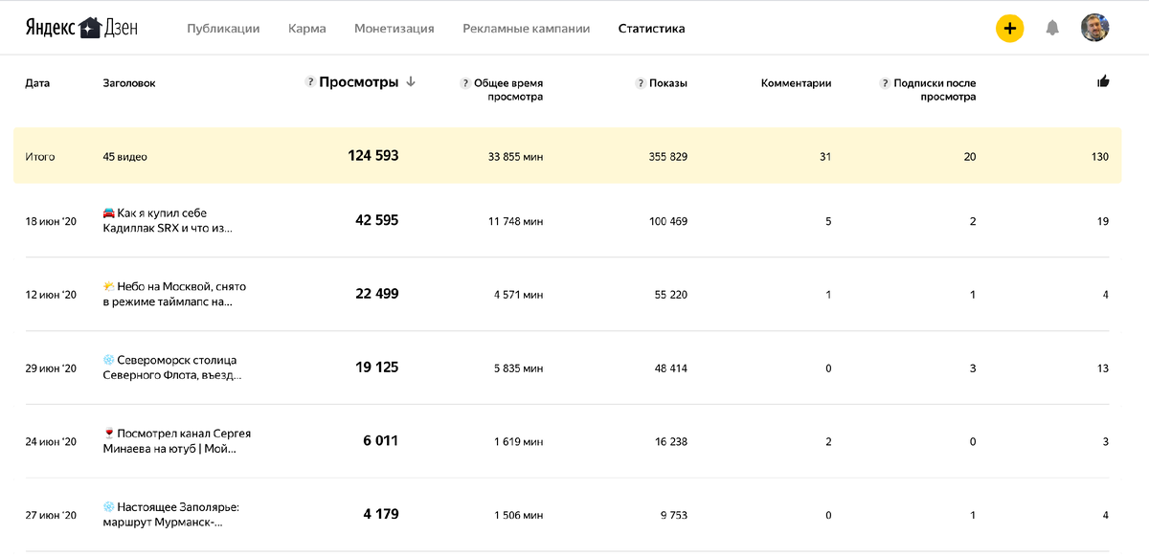This screenshot has height=557, width=1149.
Task: Switch to the Публикации tab
Action: pos(225,29)
